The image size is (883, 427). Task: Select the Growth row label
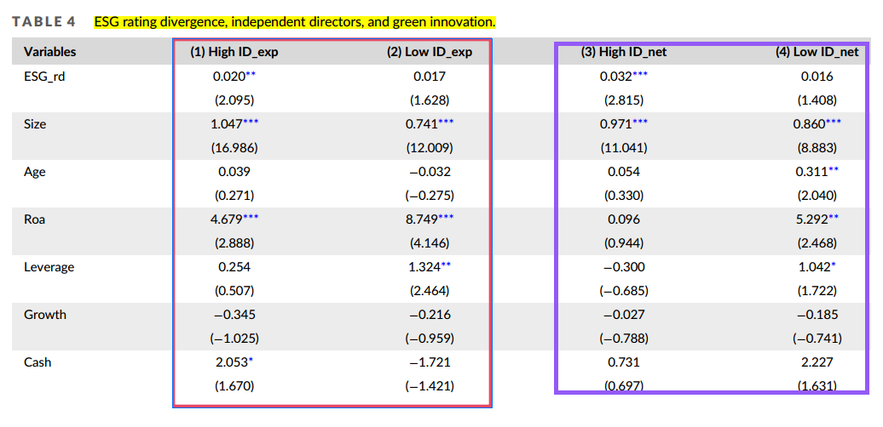[x=44, y=315]
